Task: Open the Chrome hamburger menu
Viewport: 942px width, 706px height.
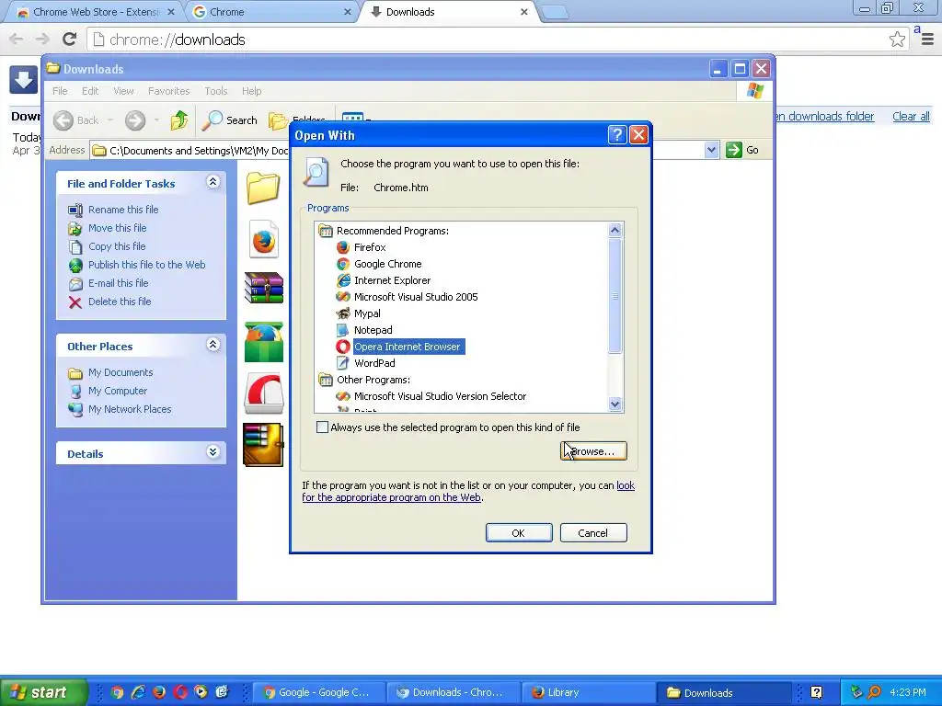Action: [x=927, y=40]
